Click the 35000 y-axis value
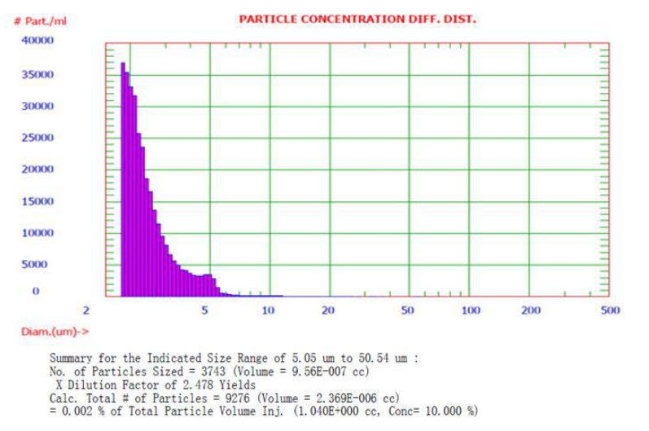 pyautogui.click(x=37, y=74)
